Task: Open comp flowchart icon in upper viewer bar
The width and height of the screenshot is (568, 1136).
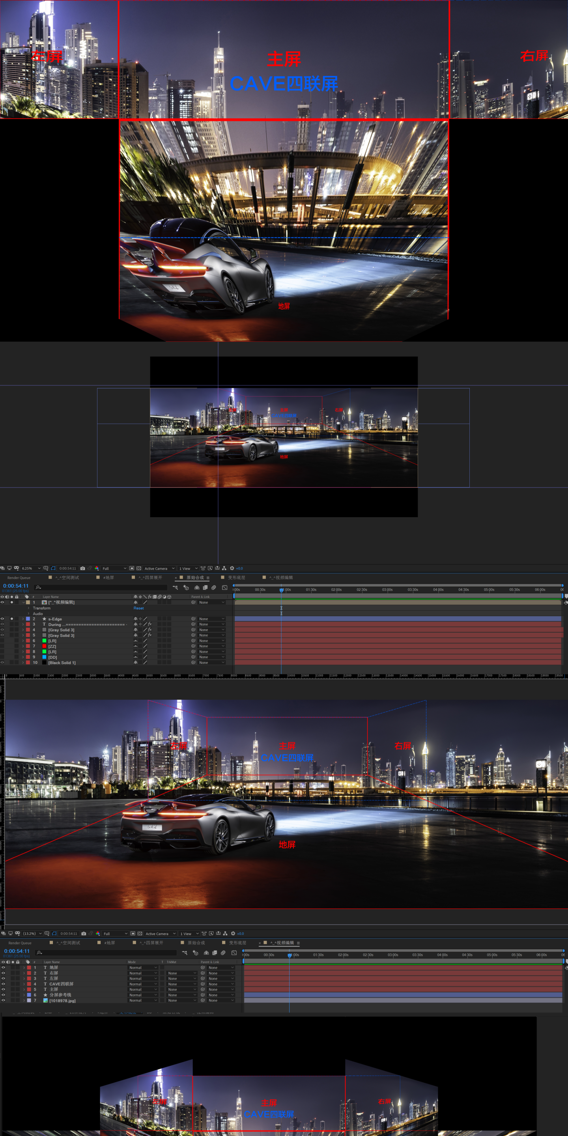Action: (x=224, y=568)
